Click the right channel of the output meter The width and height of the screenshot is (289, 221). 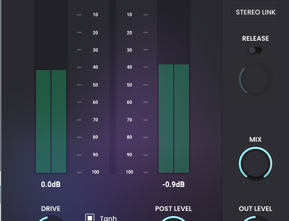(x=181, y=119)
